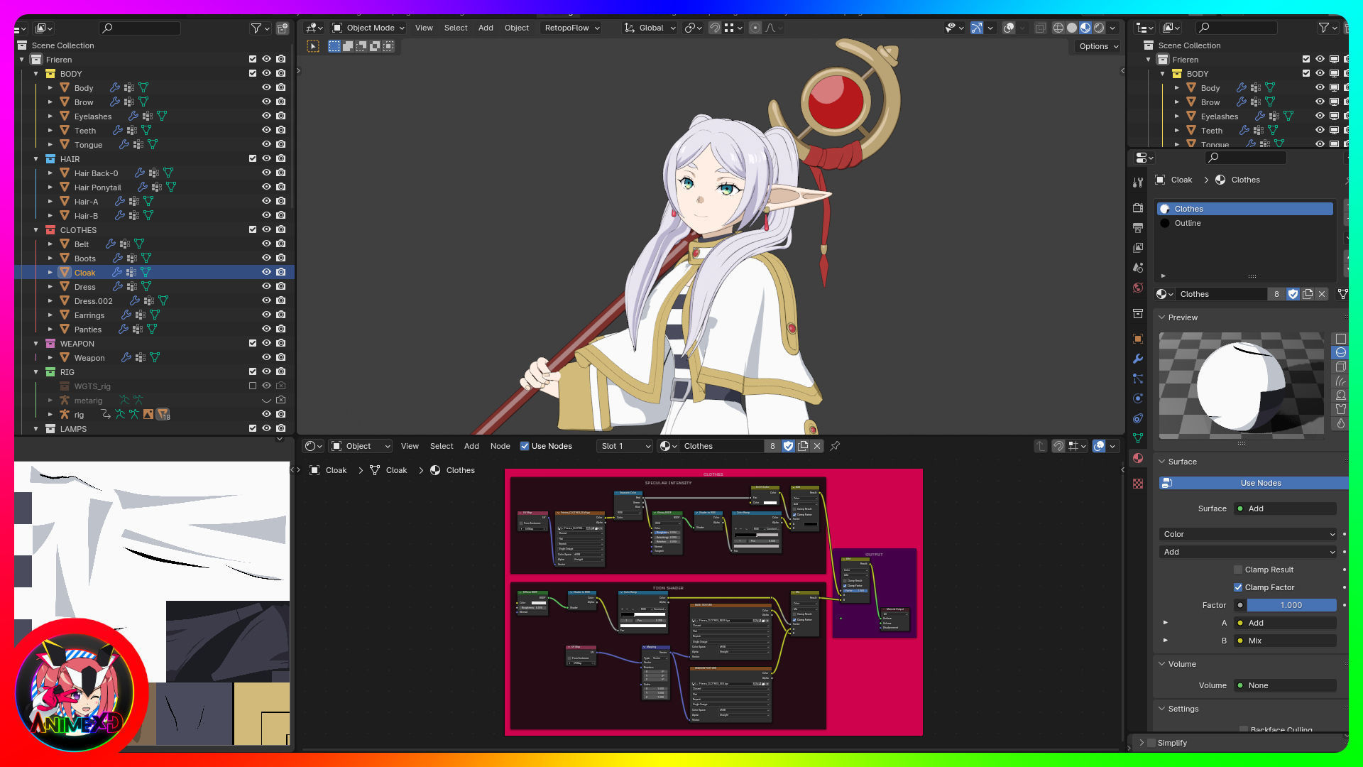The image size is (1363, 767).
Task: Toggle fake user shield in node editor header
Action: [x=788, y=446]
